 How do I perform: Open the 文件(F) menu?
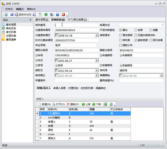click(x=9, y=9)
